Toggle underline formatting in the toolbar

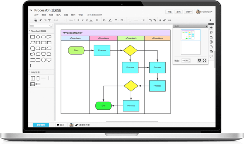87,20
